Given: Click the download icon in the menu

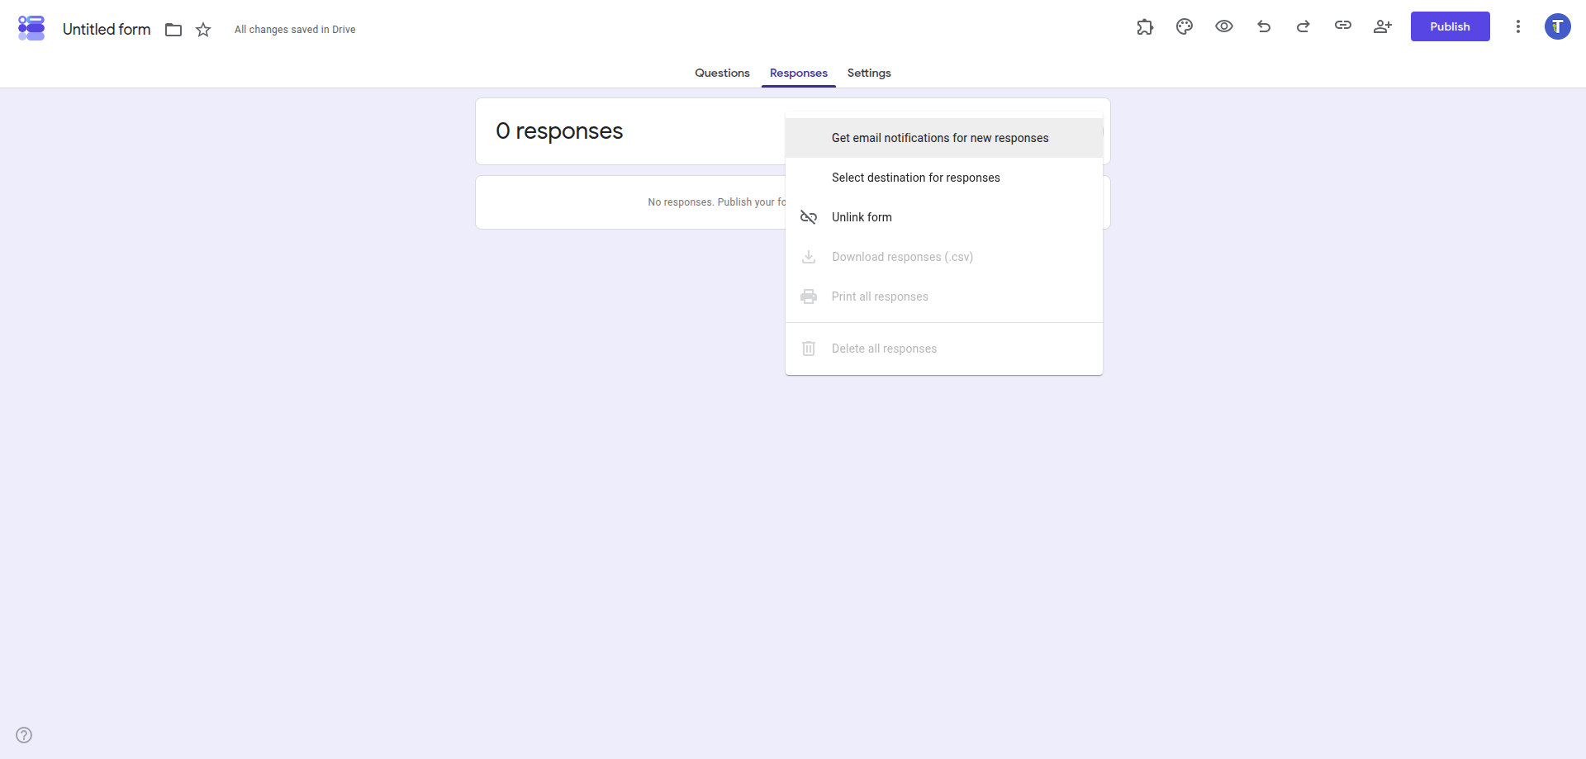Looking at the screenshot, I should (x=809, y=257).
